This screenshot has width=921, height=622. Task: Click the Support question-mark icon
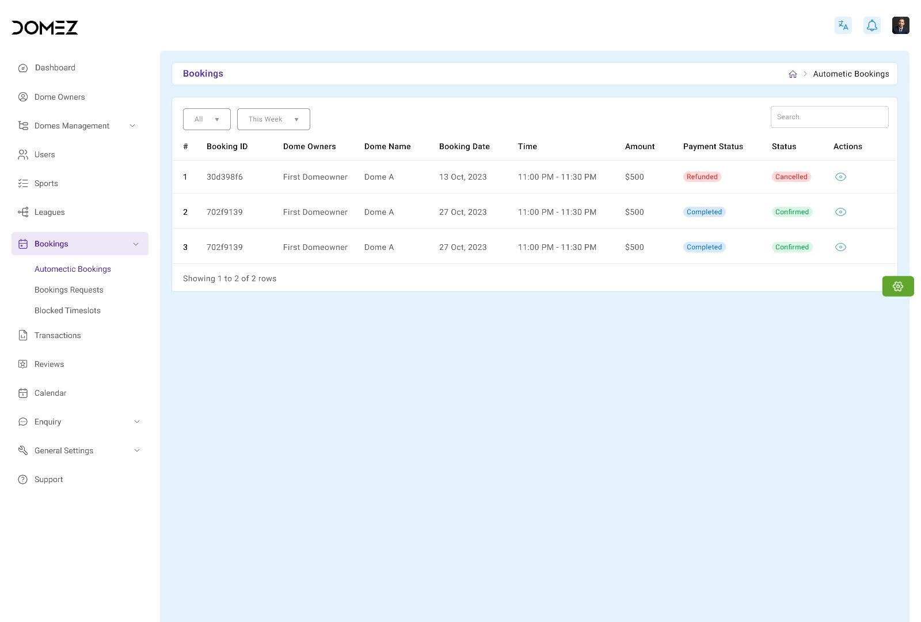tap(23, 479)
